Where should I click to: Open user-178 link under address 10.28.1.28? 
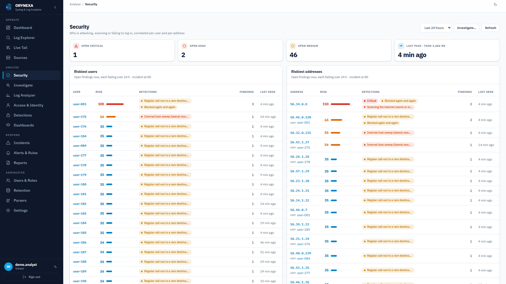click(x=303, y=162)
